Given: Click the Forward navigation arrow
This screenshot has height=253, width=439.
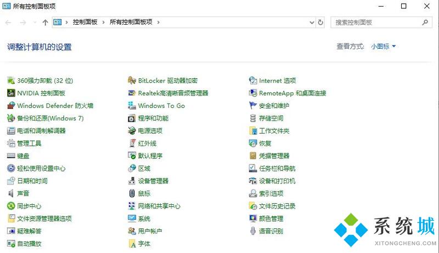Looking at the screenshot, I should (x=23, y=22).
